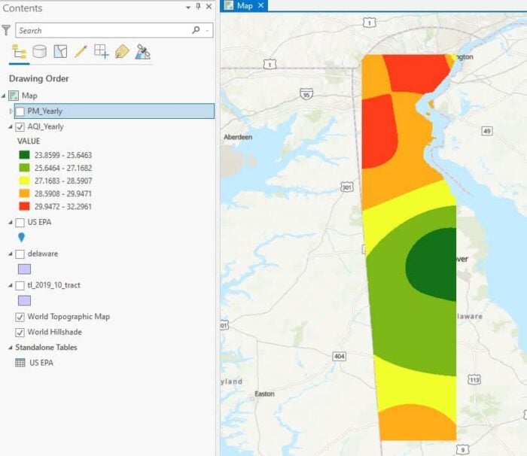Click the orange 28.5908 swatch

(24, 193)
